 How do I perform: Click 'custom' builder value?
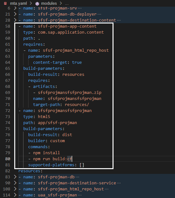click(x=57, y=141)
